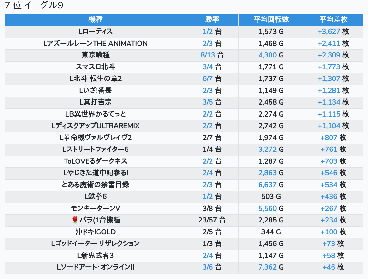
Task: Click the +234 枚 difference value
Action: [333, 220]
